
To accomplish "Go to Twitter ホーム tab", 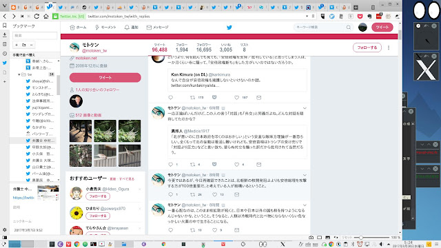I will pyautogui.click(x=78, y=28).
